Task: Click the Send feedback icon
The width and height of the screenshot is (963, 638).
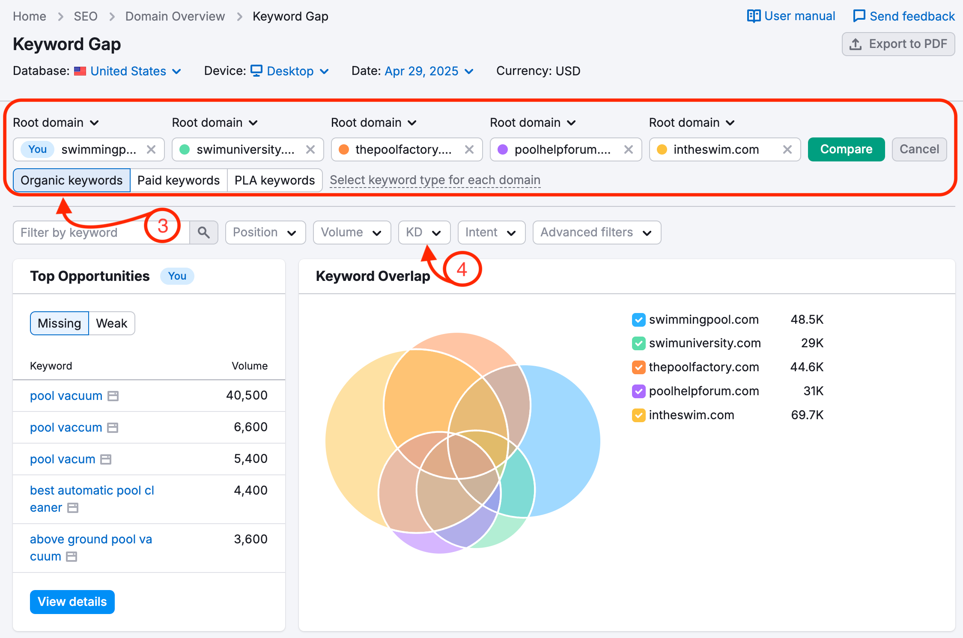Action: [x=859, y=16]
